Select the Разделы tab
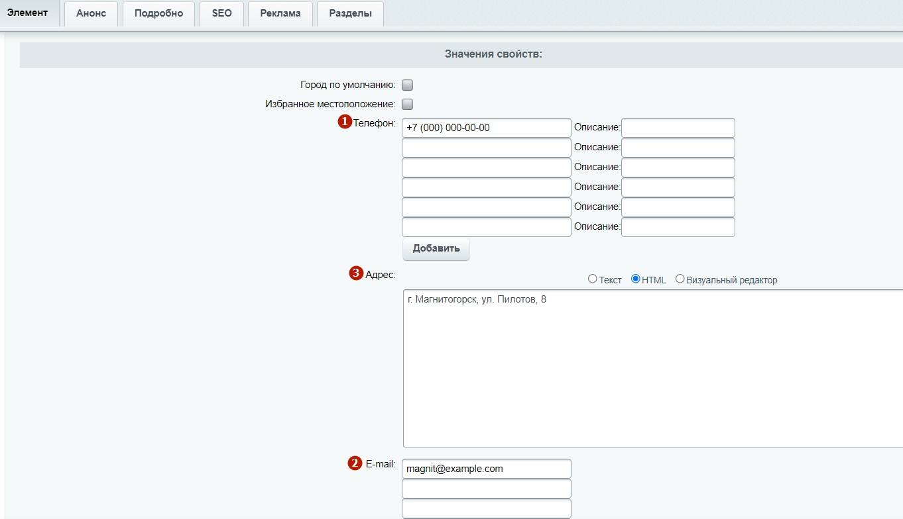The height and width of the screenshot is (519, 903). pos(350,13)
